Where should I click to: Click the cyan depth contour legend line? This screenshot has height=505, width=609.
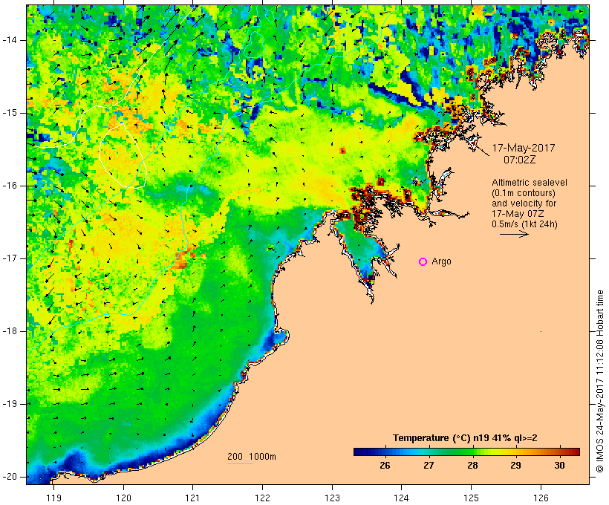tap(240, 463)
